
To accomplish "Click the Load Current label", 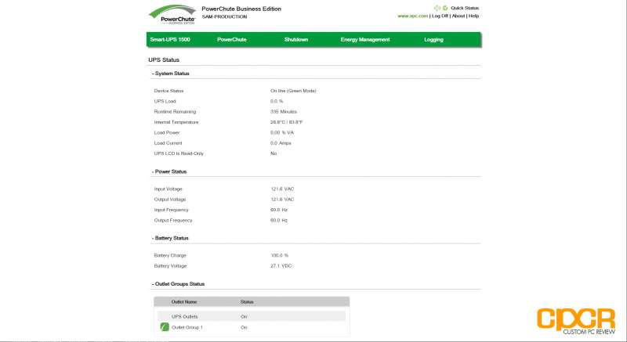I will click(x=168, y=143).
